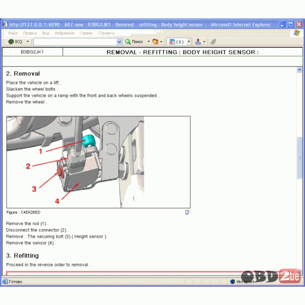Open the Вид menu
Viewport: 305px width, 305px height.
[x=46, y=33]
